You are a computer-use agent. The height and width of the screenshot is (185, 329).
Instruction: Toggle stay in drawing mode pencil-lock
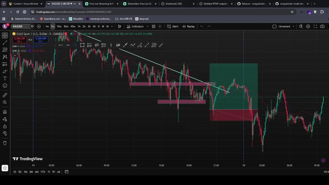(5, 119)
